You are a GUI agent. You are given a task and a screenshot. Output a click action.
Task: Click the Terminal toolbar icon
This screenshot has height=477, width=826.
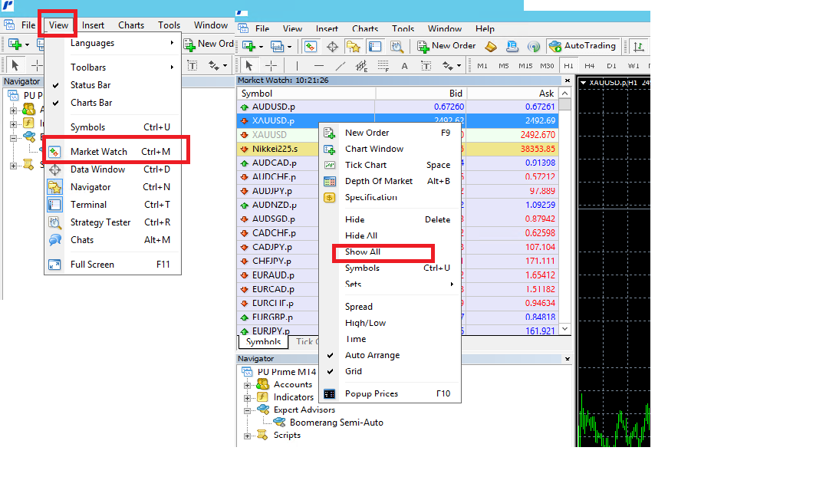[x=375, y=46]
